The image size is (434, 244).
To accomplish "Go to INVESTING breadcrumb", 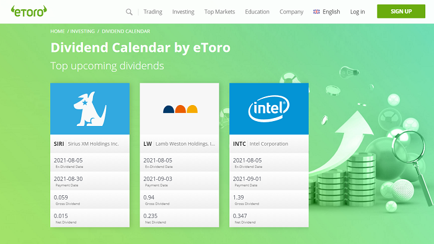I will 82,32.
